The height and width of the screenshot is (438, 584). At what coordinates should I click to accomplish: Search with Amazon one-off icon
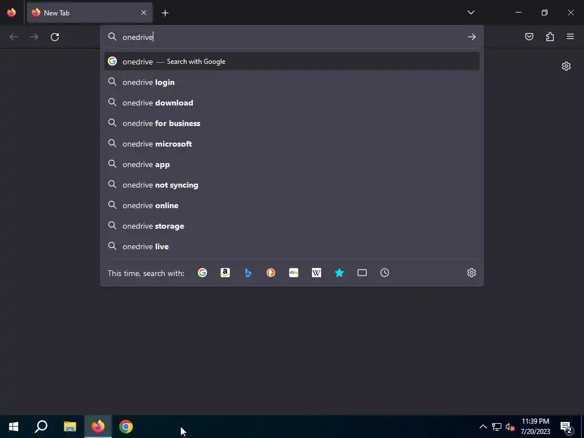tap(225, 273)
